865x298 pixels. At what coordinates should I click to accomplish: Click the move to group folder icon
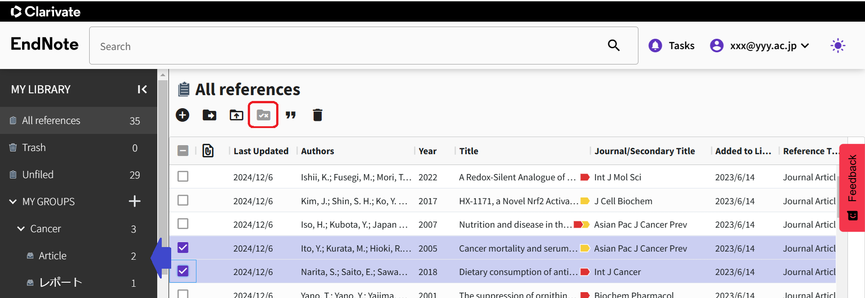point(209,115)
